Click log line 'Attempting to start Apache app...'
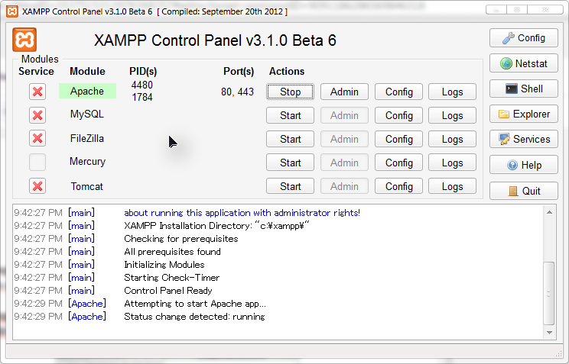The width and height of the screenshot is (569, 364). pos(195,304)
